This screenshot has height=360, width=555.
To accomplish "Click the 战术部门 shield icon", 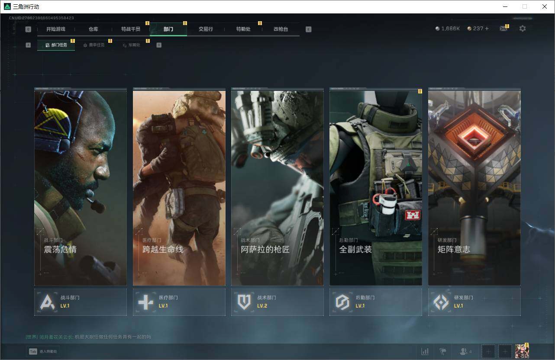I will [x=244, y=302].
